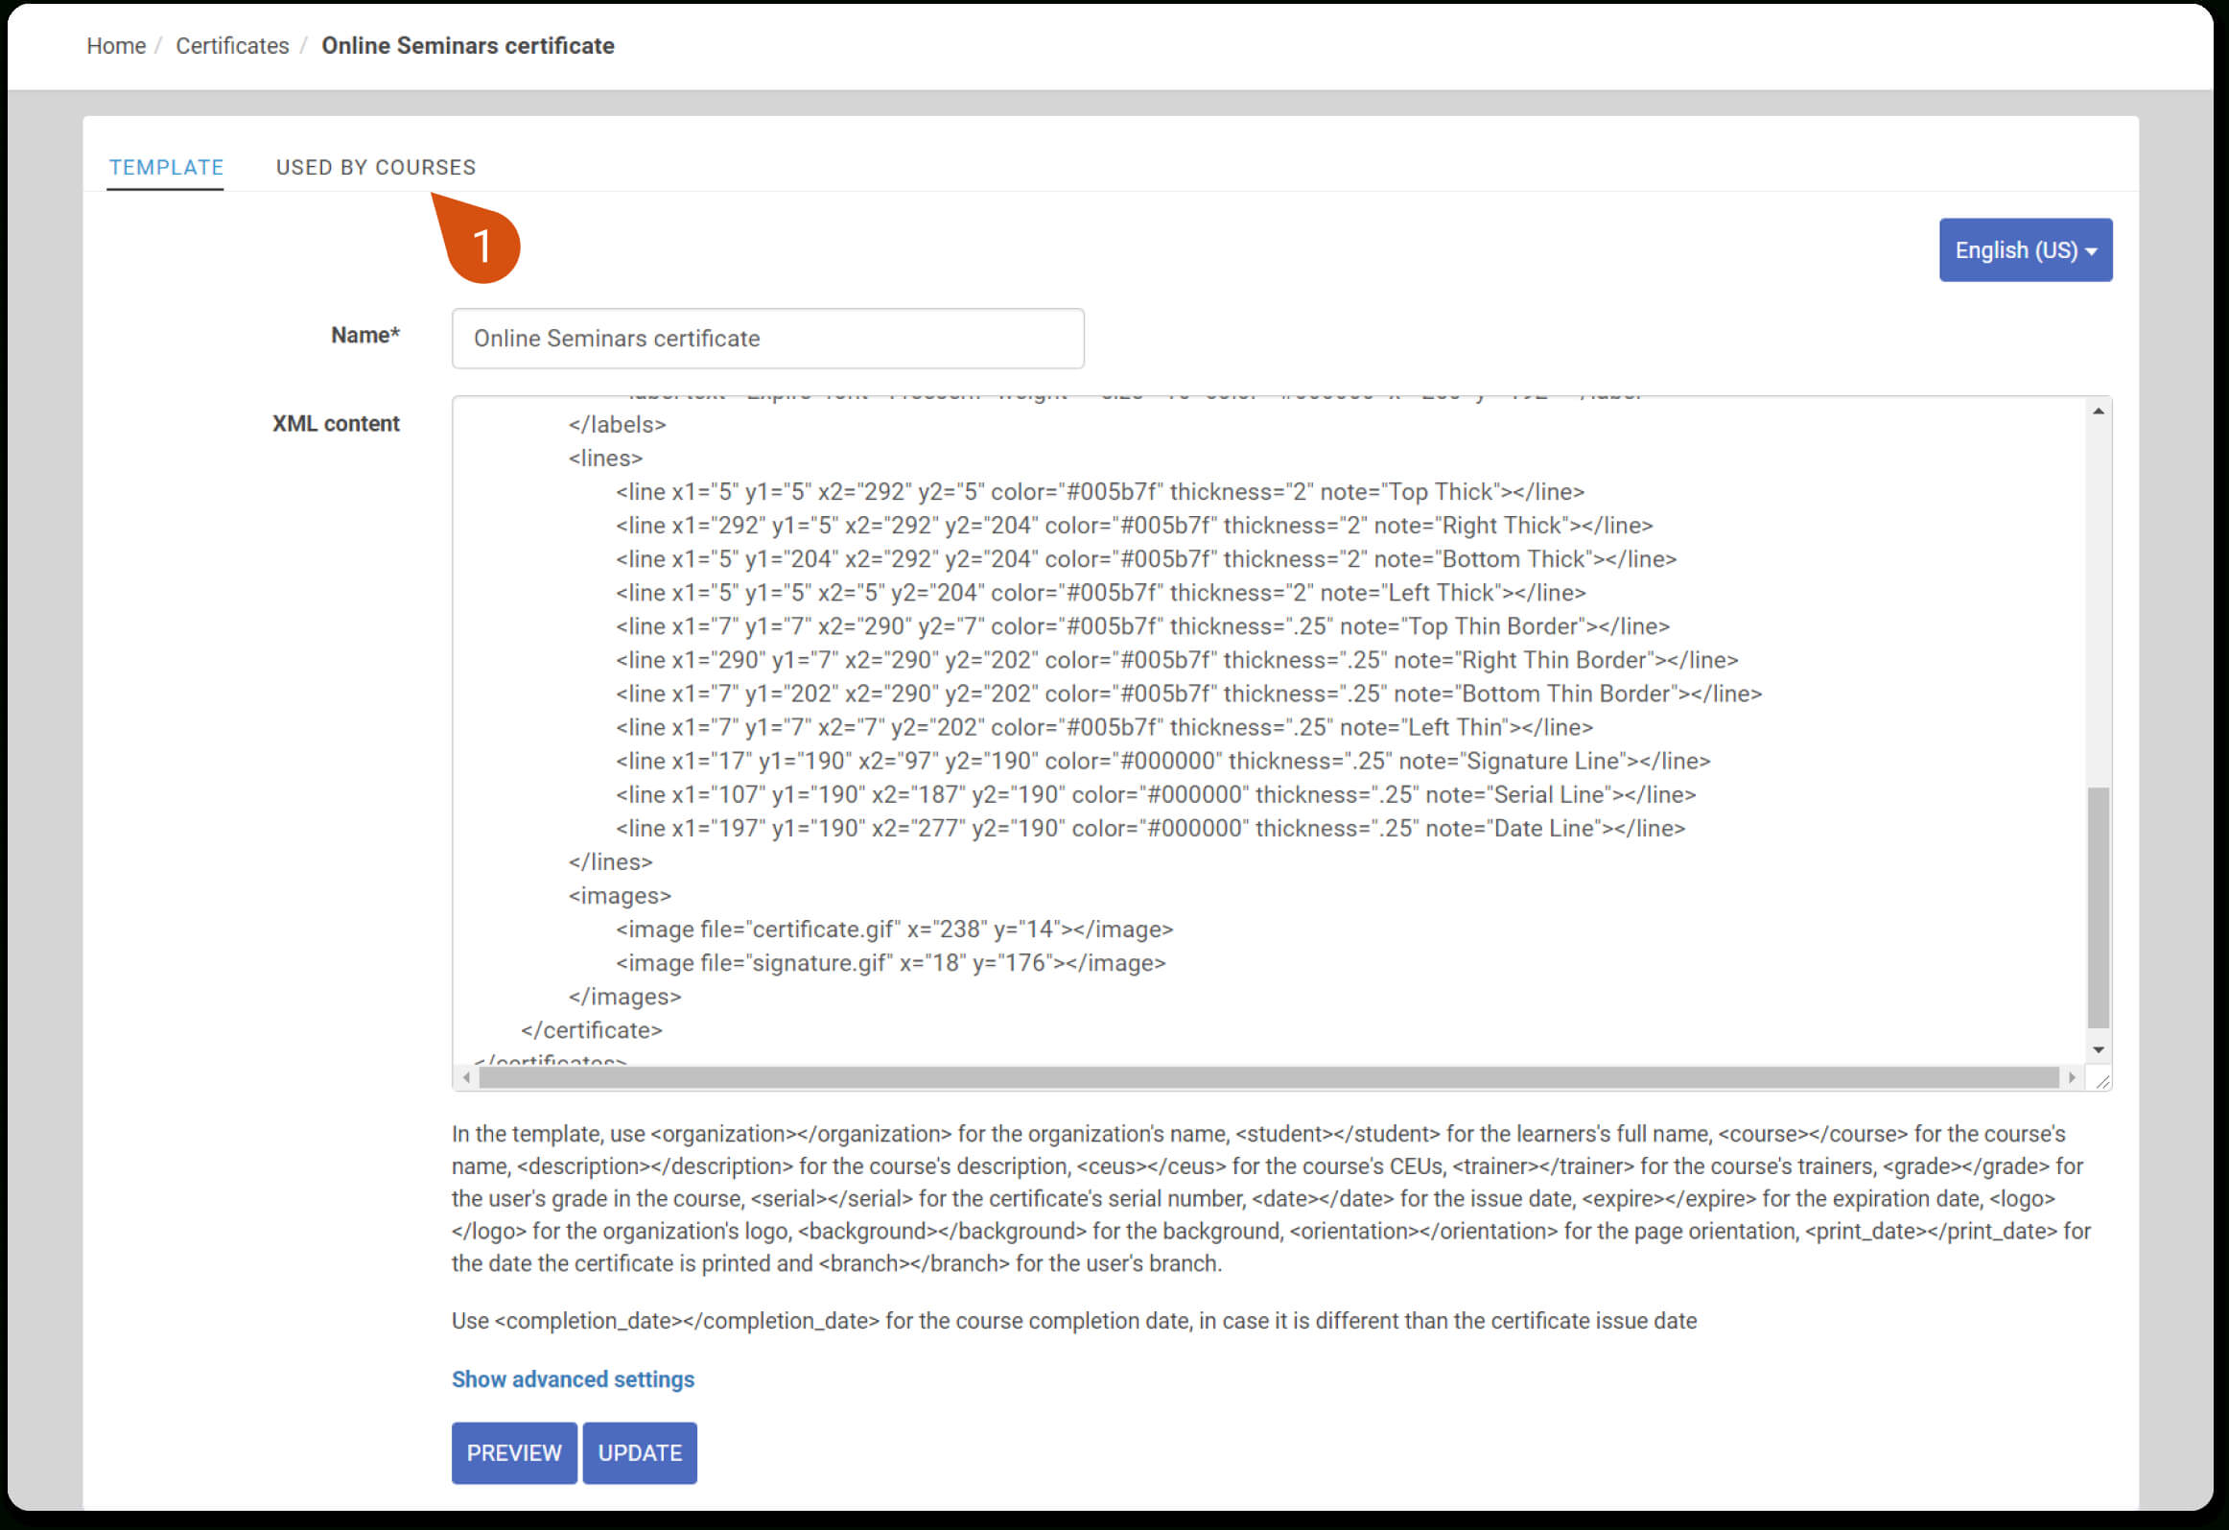Click the UPDATE button
This screenshot has width=2229, height=1530.
pyautogui.click(x=641, y=1450)
